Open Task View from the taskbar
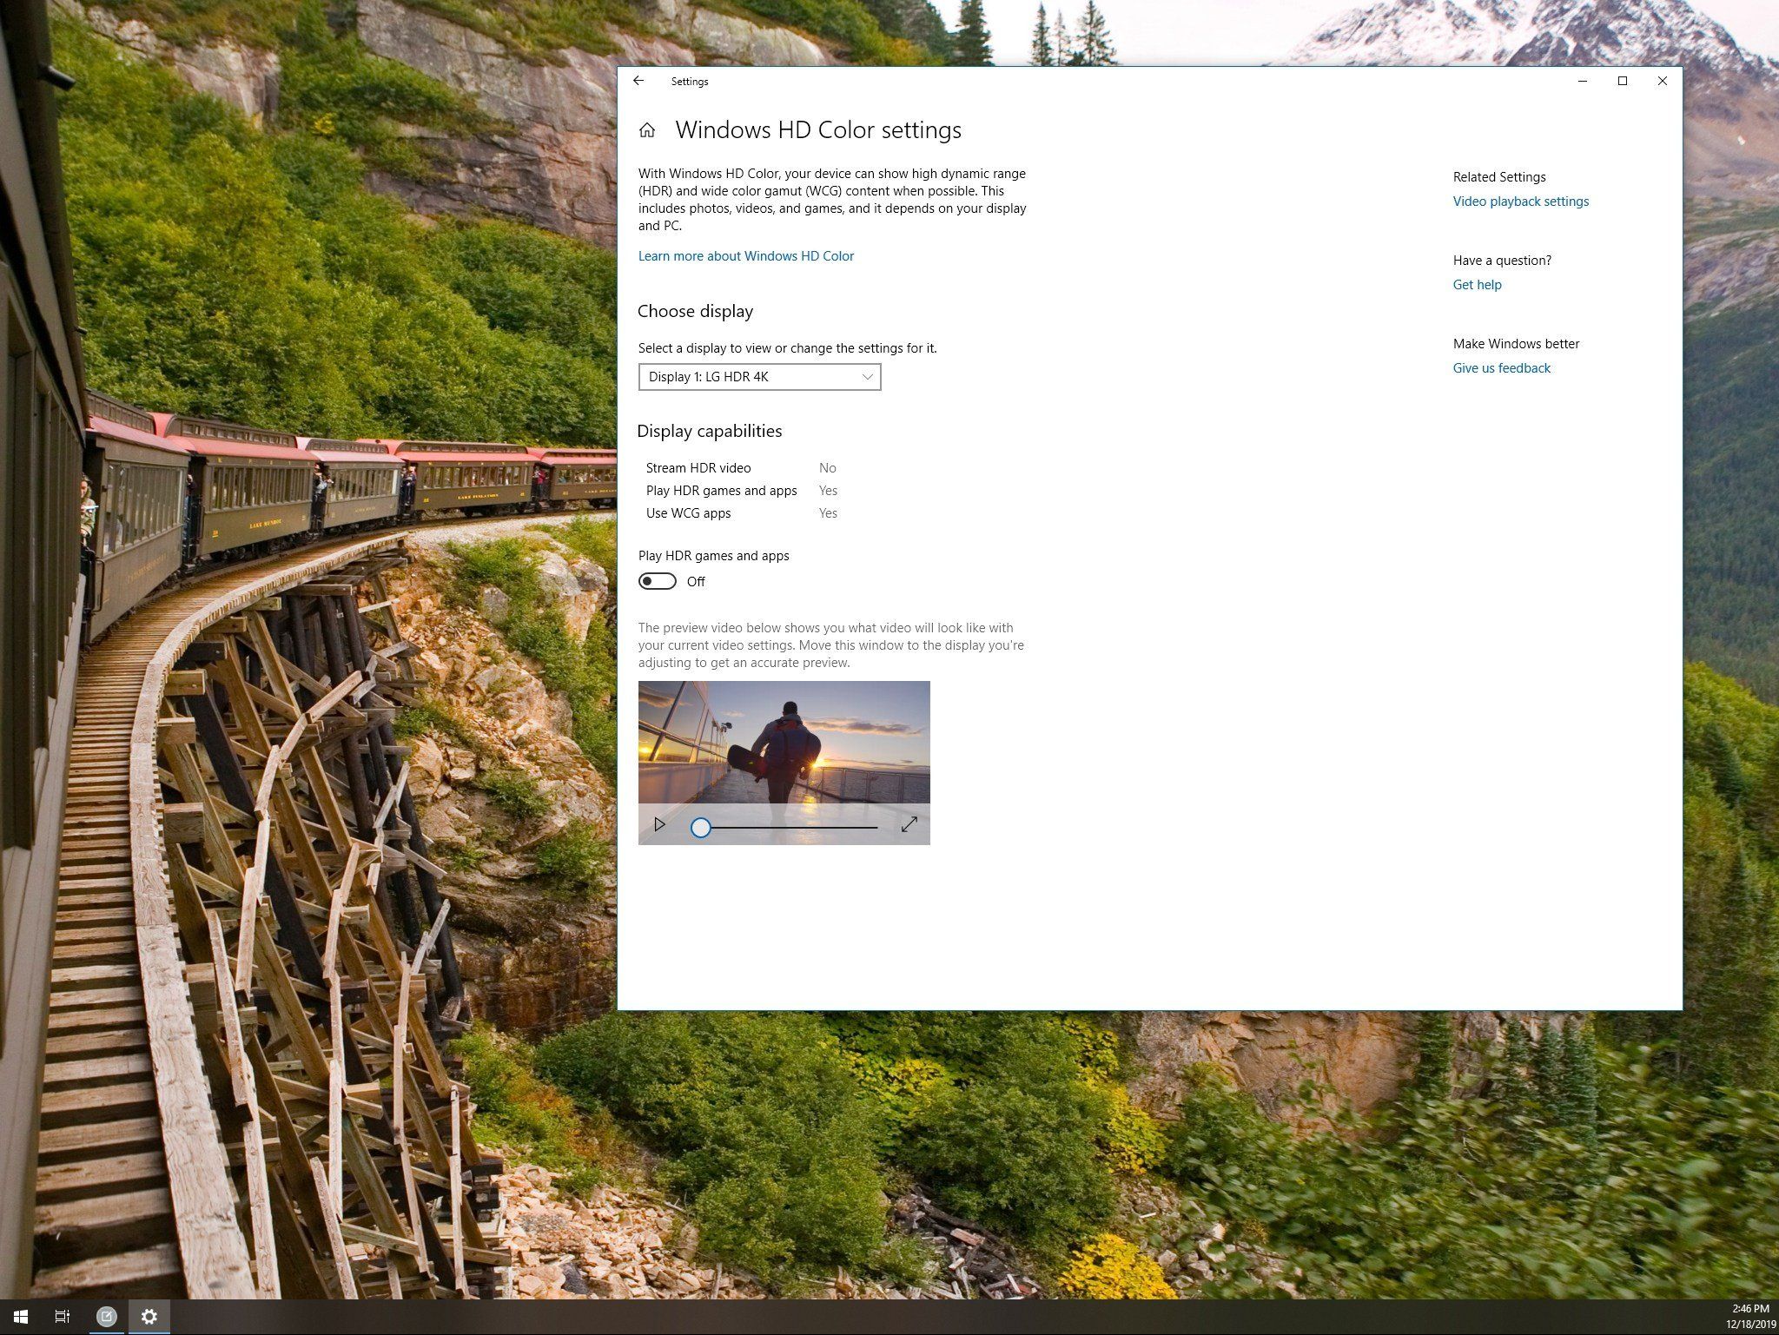This screenshot has width=1779, height=1335. [63, 1317]
